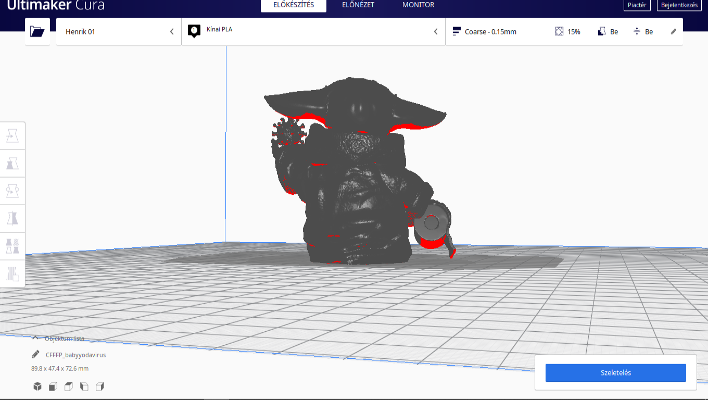
Task: Click the 15% infill value
Action: click(574, 32)
